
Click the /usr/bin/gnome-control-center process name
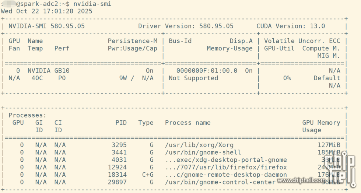tap(220, 182)
